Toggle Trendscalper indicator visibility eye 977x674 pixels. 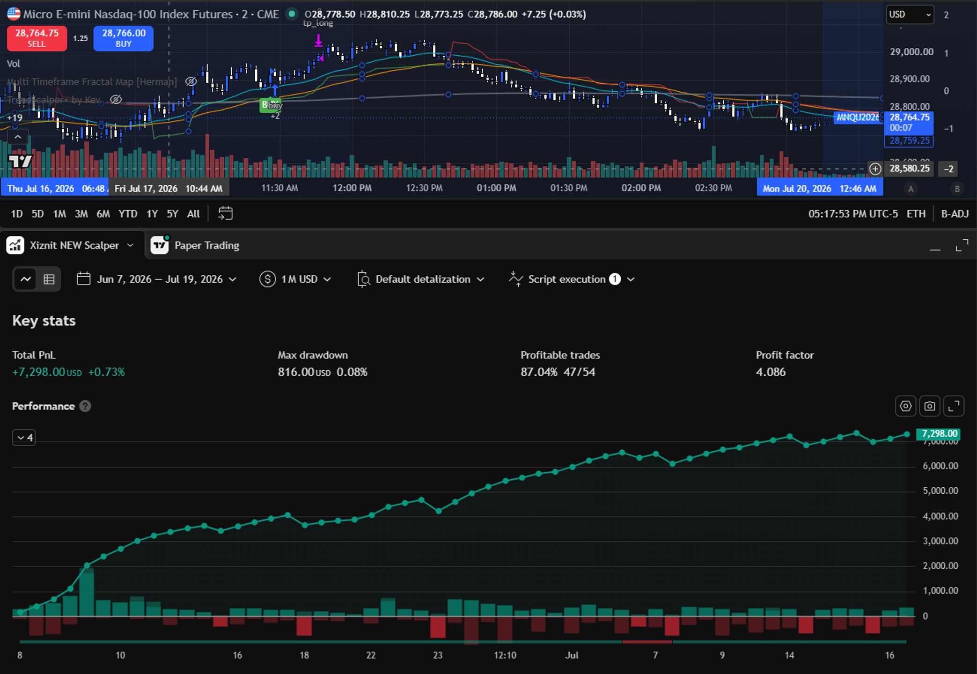point(116,99)
